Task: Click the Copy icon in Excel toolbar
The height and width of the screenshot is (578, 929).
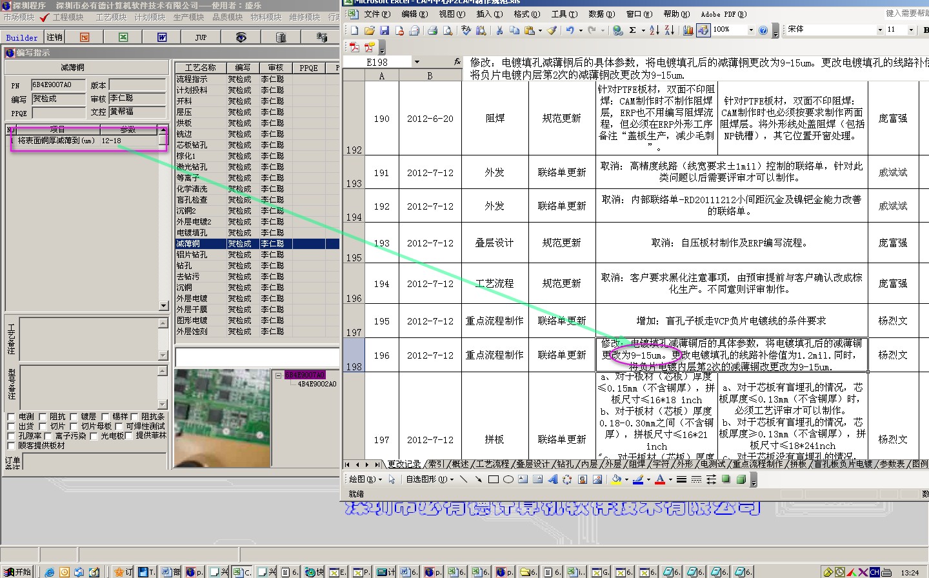Action: 514,30
